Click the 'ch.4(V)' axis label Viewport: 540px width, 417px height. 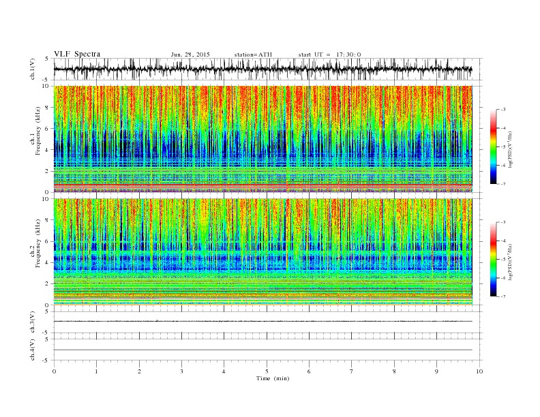[x=33, y=350]
